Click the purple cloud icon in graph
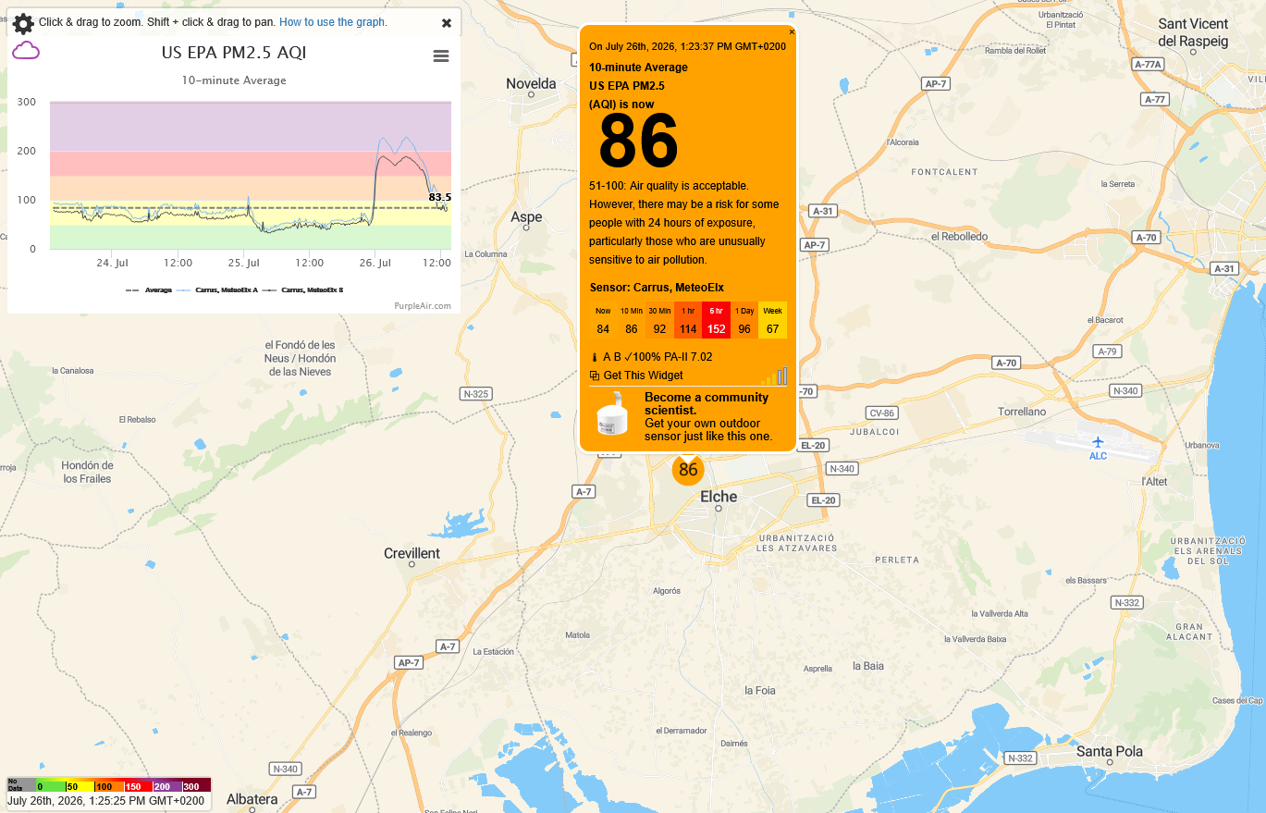Screen dimensions: 1266x813 [26, 50]
